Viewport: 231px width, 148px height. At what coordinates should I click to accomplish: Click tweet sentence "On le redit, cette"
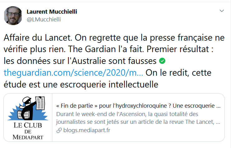178,73
